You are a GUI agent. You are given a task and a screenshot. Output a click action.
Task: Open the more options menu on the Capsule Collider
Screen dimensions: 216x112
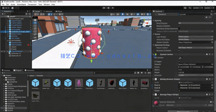[x=212, y=54]
